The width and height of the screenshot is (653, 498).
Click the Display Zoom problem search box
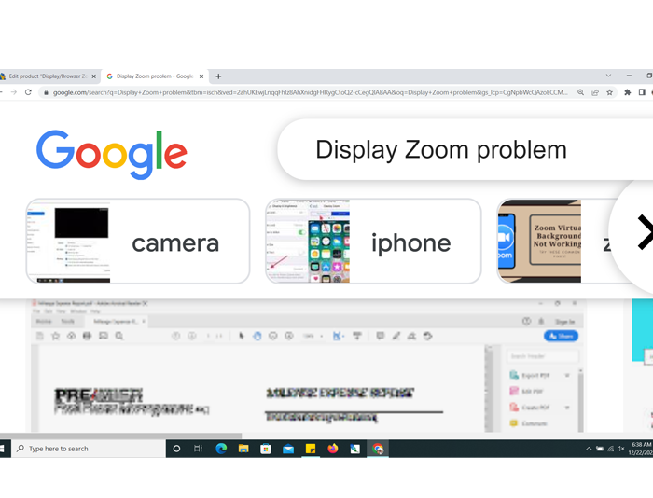pyautogui.click(x=465, y=149)
